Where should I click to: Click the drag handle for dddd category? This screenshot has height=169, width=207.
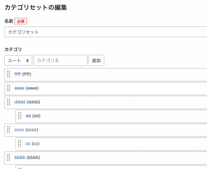[x=9, y=102]
